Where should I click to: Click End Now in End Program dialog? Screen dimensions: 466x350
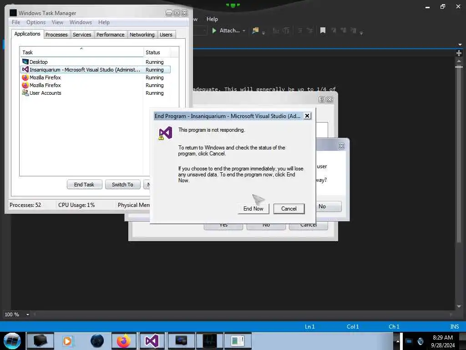coord(253,209)
